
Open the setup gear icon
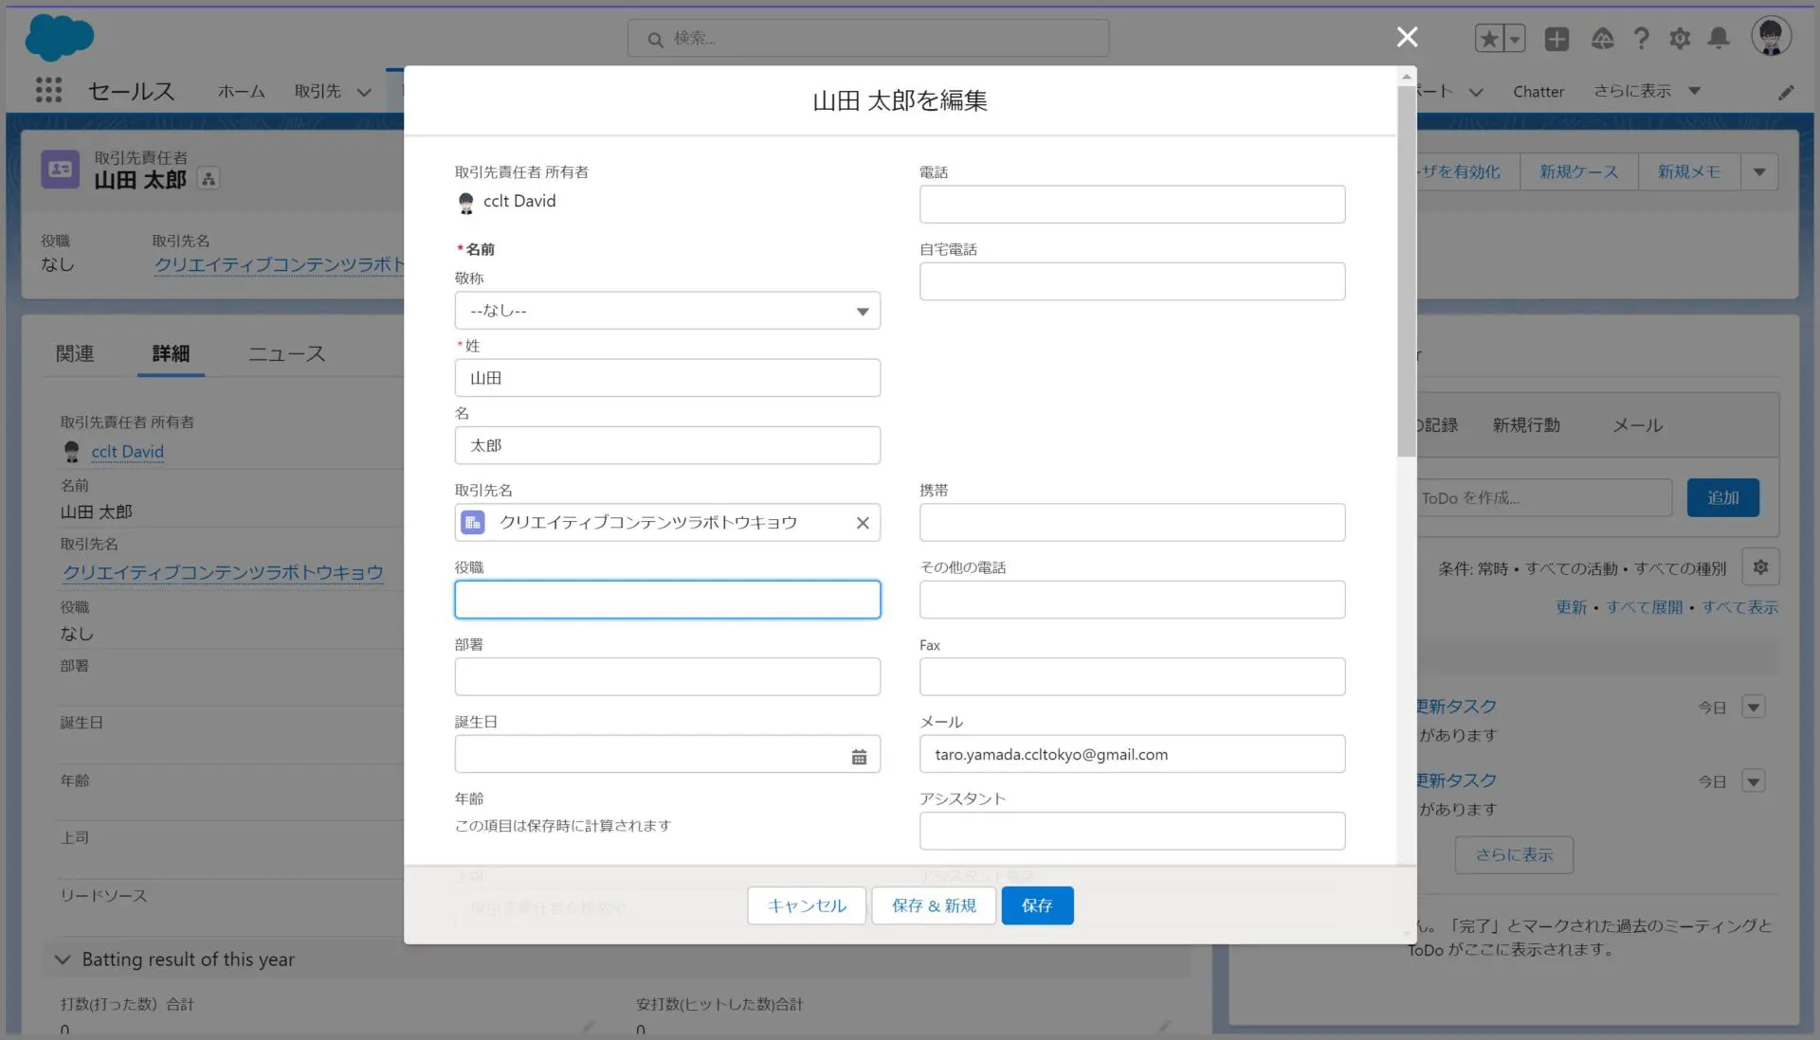point(1680,39)
